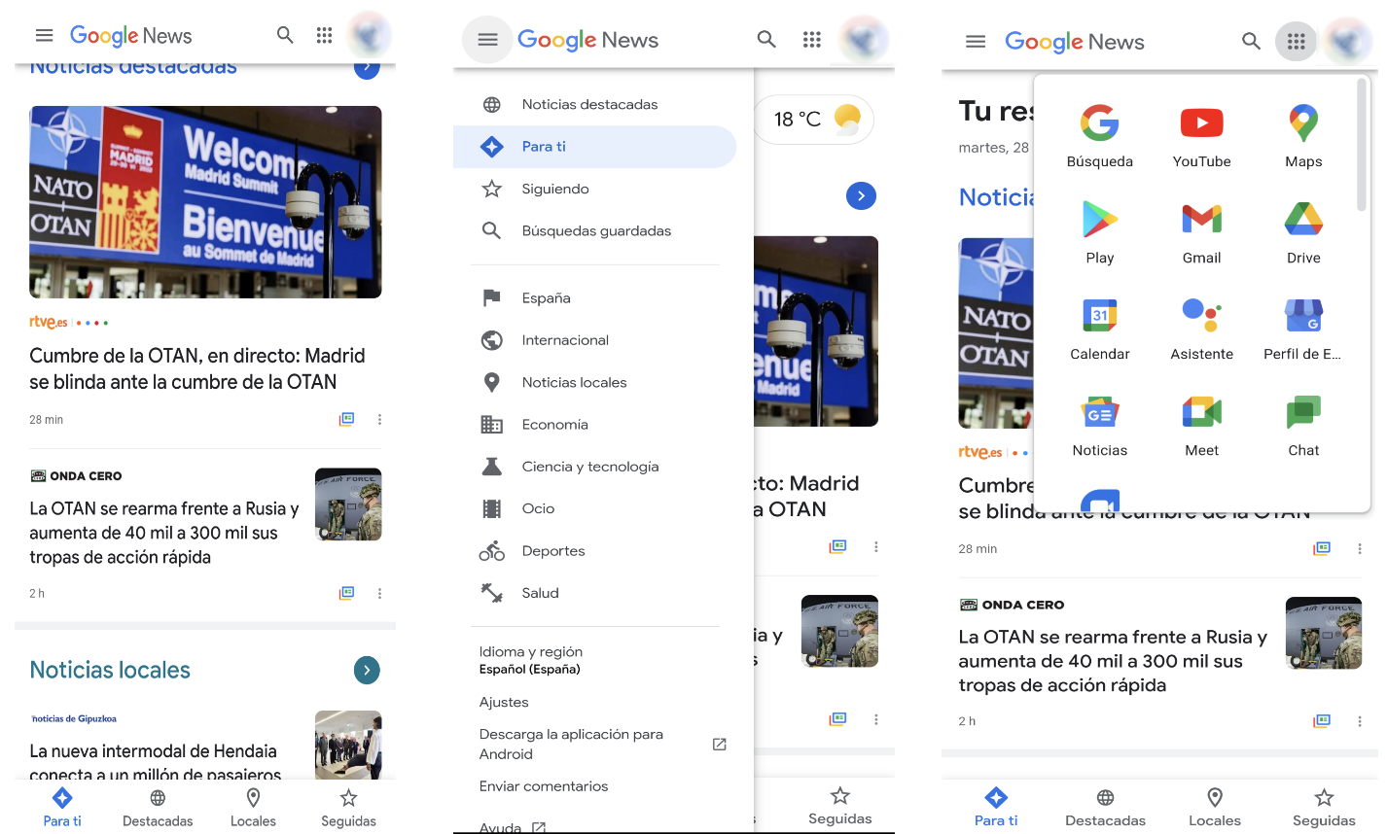Open the 18 °C weather chip

(x=813, y=120)
